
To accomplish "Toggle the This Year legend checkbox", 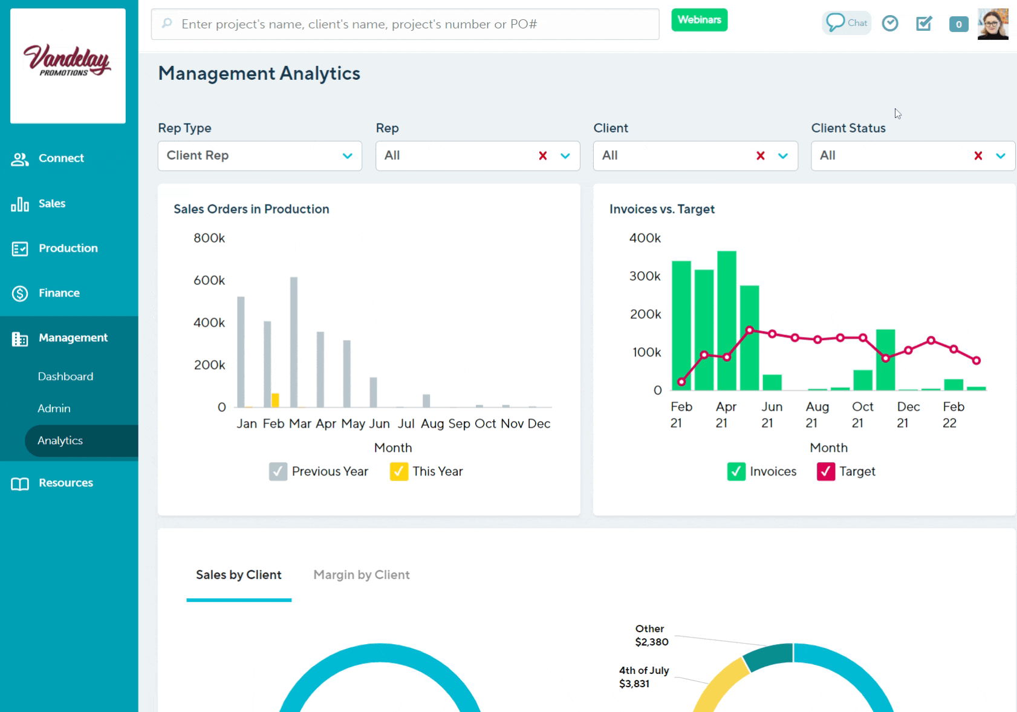I will [399, 472].
